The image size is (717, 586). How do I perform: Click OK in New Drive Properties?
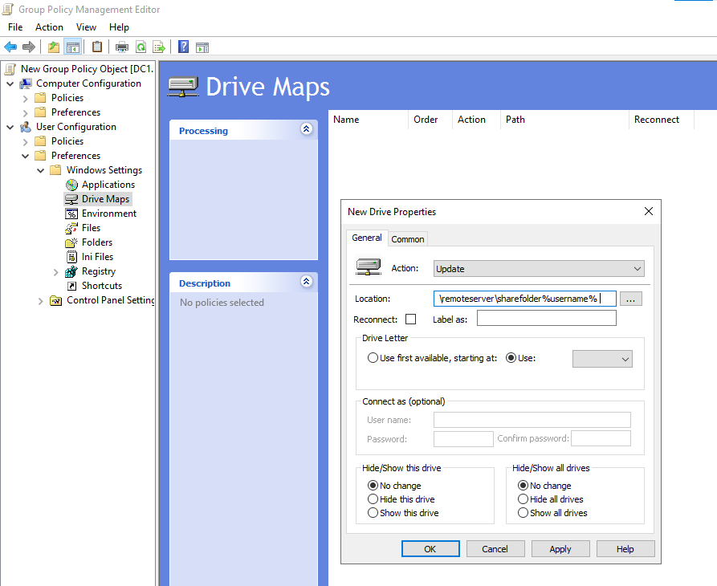(430, 549)
